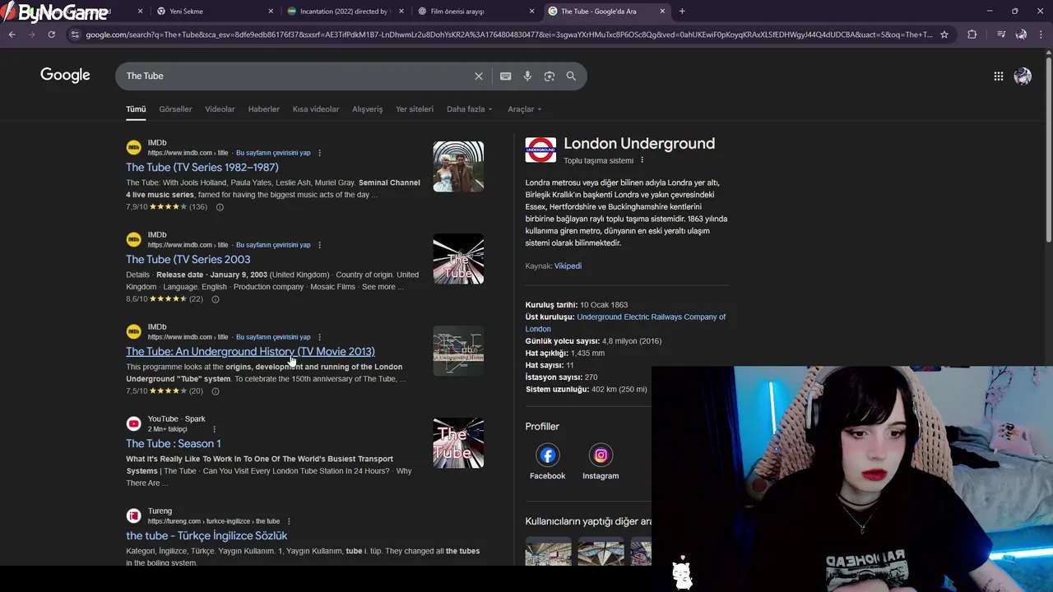Close the Yeni Sekme browser tab

click(271, 12)
